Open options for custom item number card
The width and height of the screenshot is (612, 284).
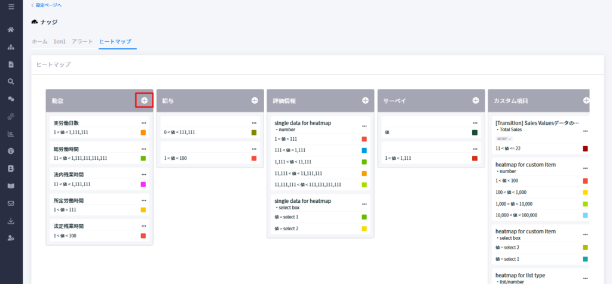pyautogui.click(x=586, y=168)
